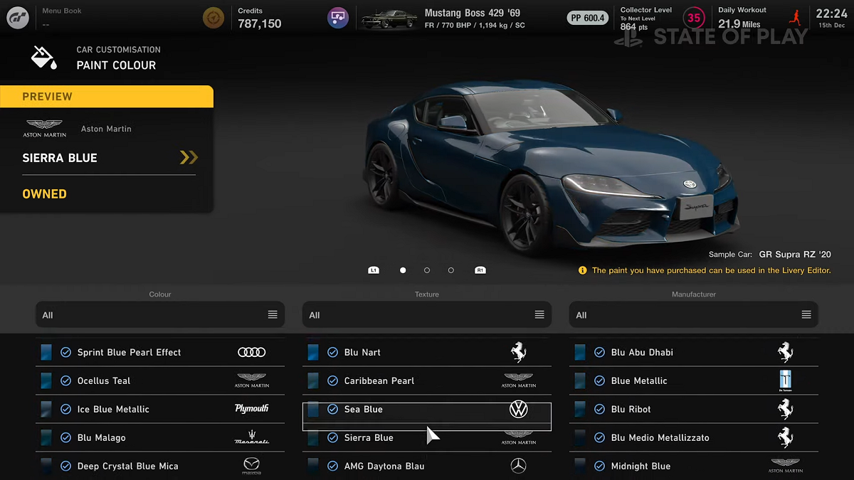Open the Texture filter dropdown
The width and height of the screenshot is (854, 480).
(x=427, y=315)
